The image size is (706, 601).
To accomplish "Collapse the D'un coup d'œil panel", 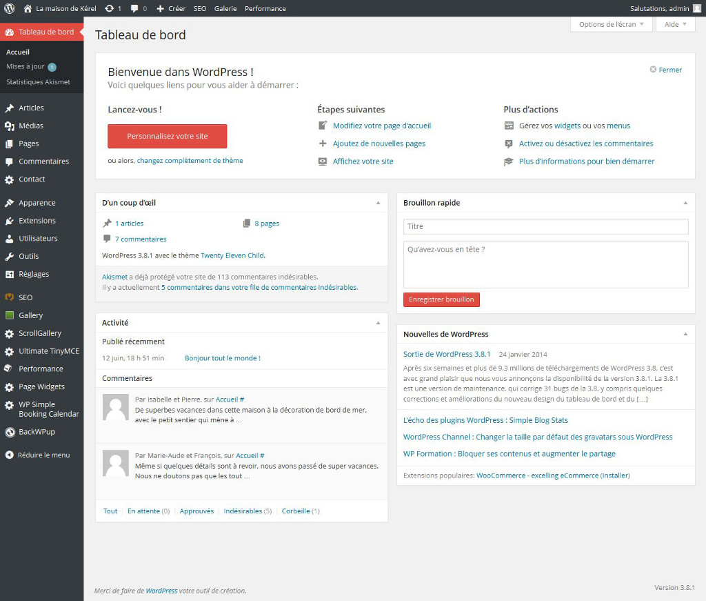I will coord(379,203).
